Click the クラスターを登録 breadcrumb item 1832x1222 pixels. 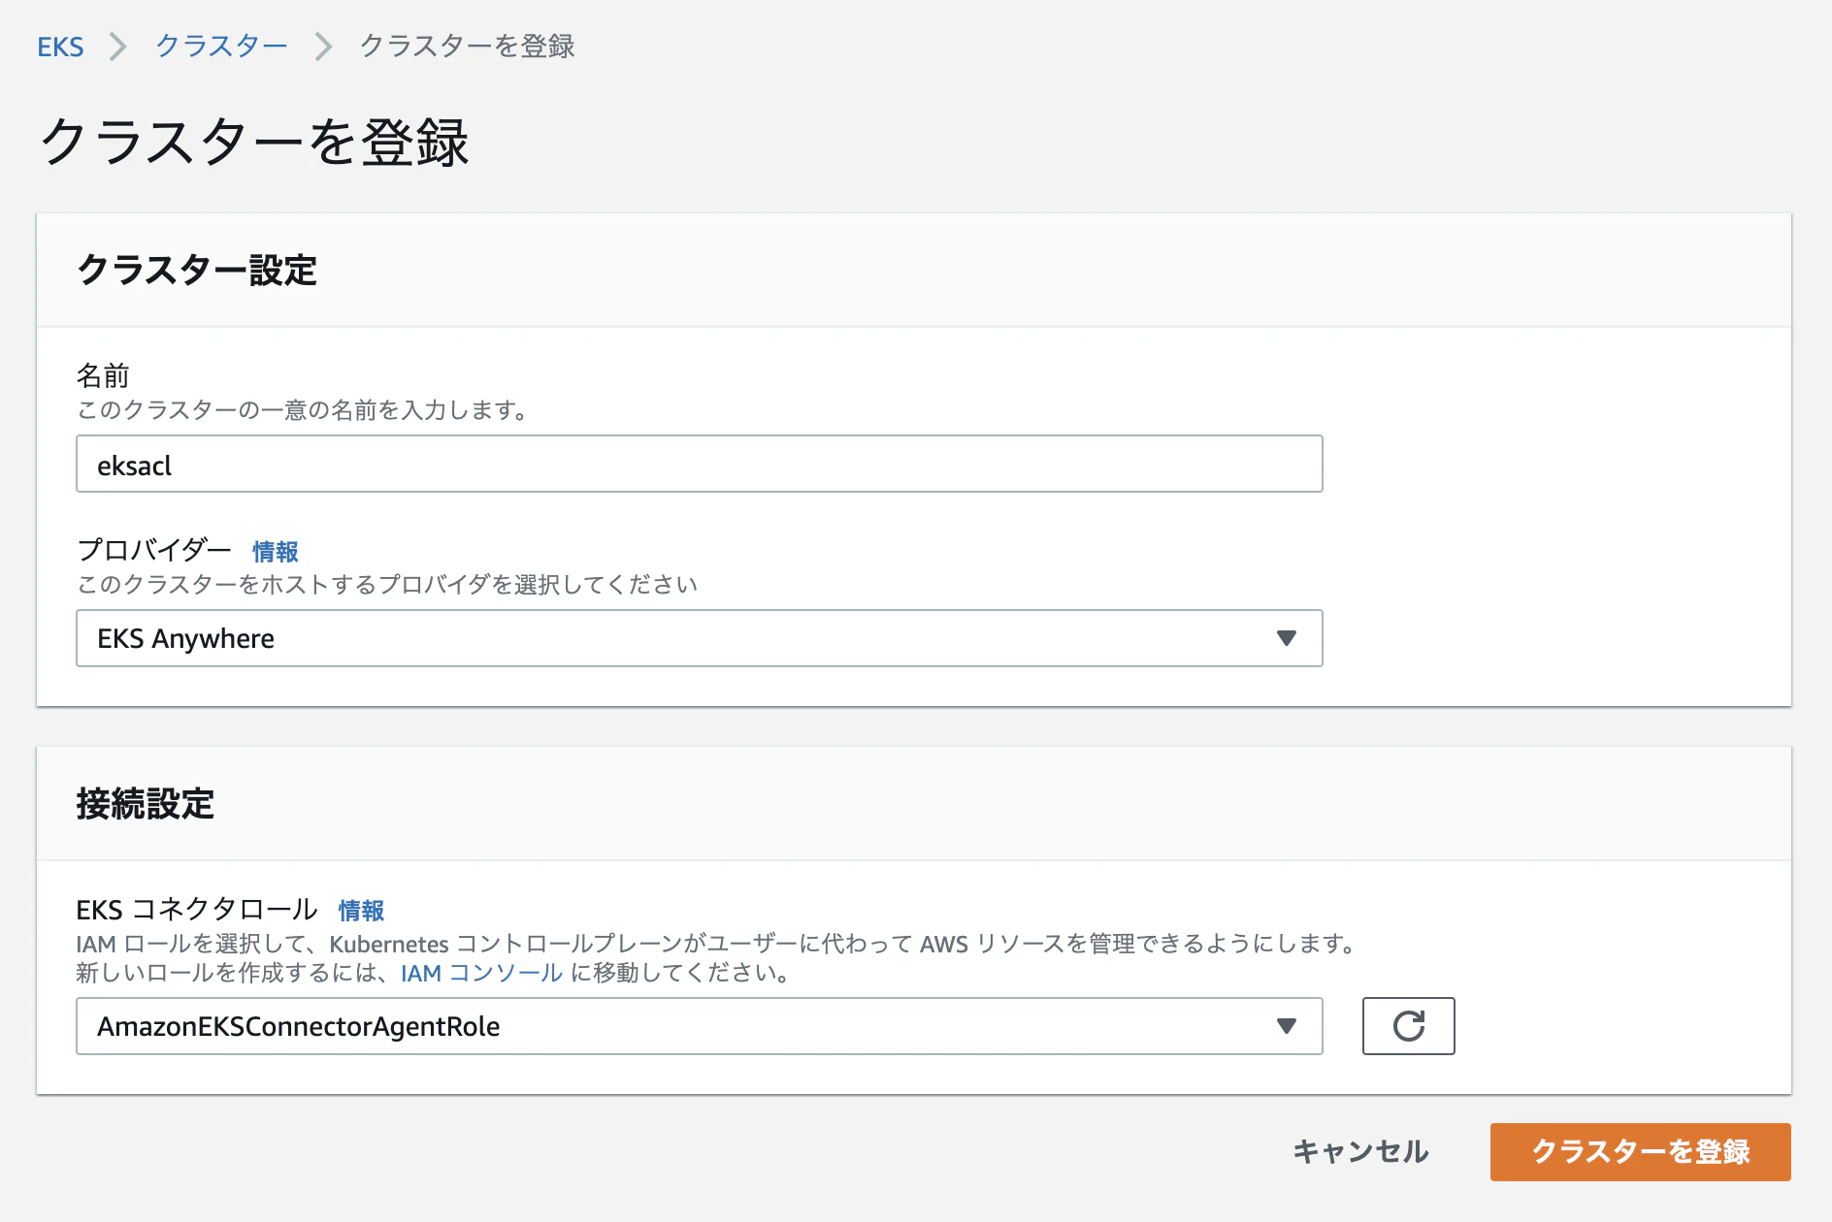467,47
